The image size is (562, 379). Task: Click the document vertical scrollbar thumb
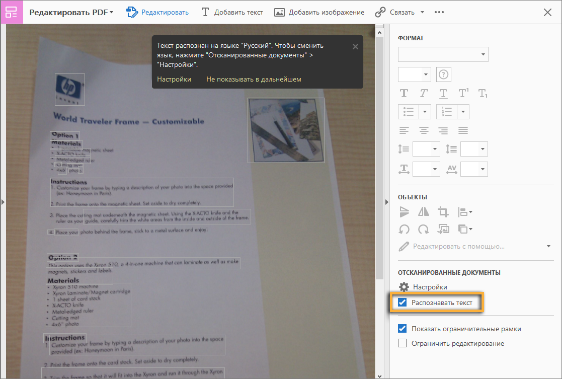[x=379, y=158]
